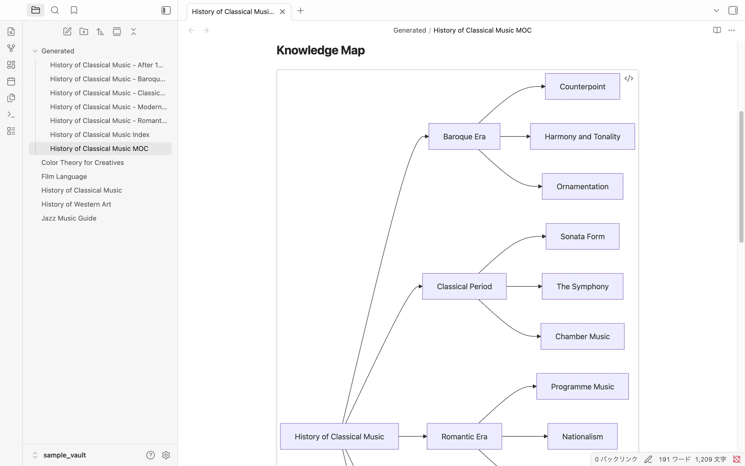Toggle the right sidebar panel
The height and width of the screenshot is (466, 745).
(x=733, y=11)
